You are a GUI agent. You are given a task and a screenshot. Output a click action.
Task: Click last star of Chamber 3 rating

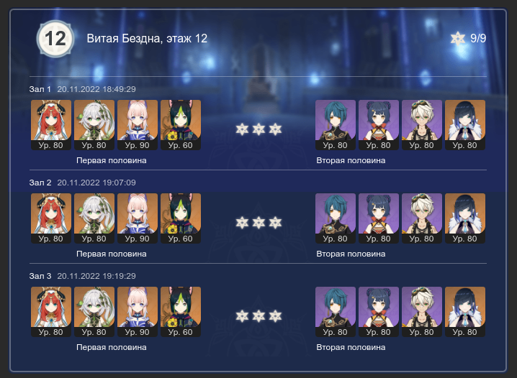pyautogui.click(x=275, y=316)
